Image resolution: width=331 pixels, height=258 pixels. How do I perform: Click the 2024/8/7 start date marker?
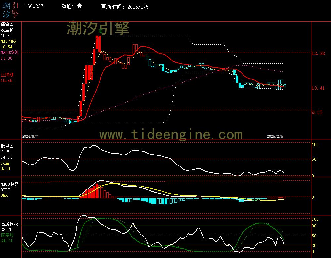click(30, 136)
